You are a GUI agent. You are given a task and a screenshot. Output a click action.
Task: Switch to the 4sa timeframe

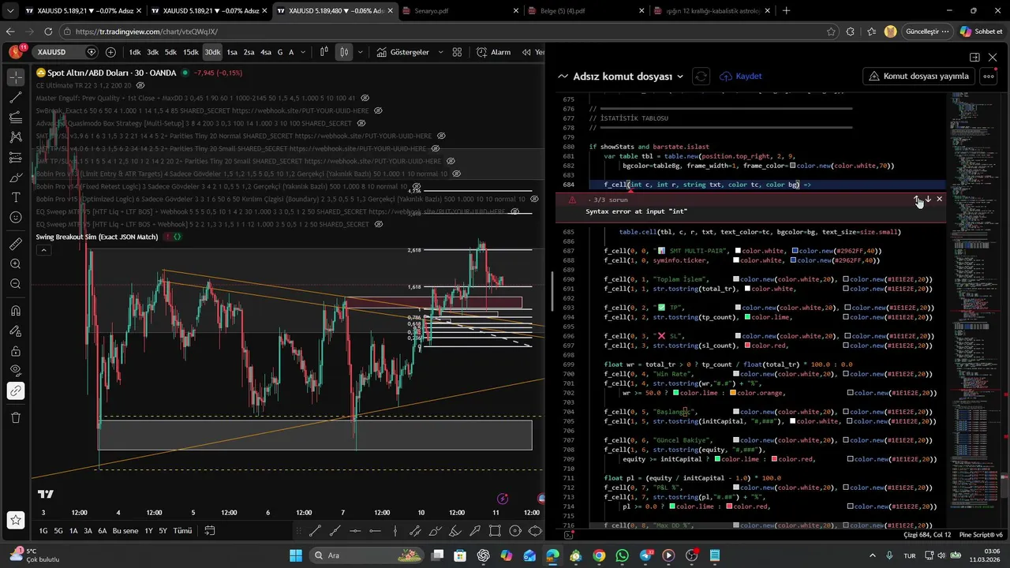[x=266, y=52]
